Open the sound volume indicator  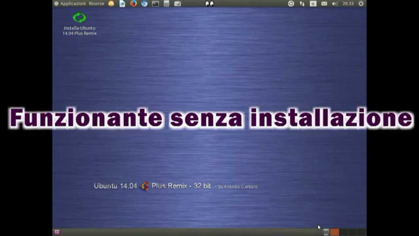(x=335, y=4)
